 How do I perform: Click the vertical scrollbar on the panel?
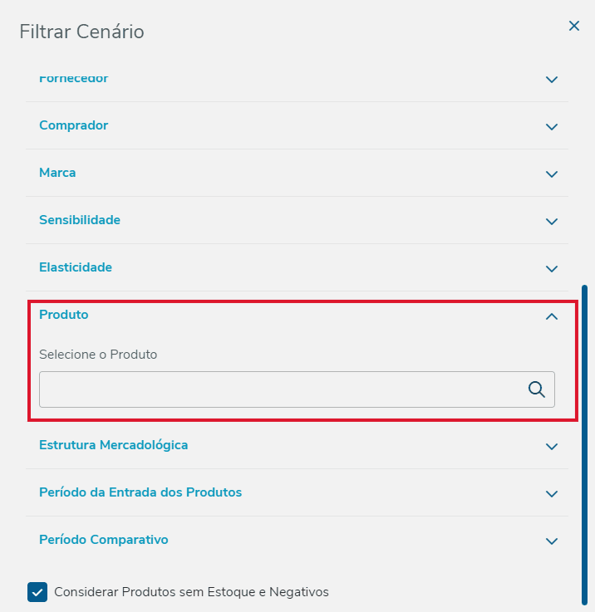tap(585, 440)
